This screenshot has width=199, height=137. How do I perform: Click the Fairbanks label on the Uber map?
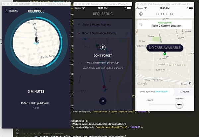176,65
